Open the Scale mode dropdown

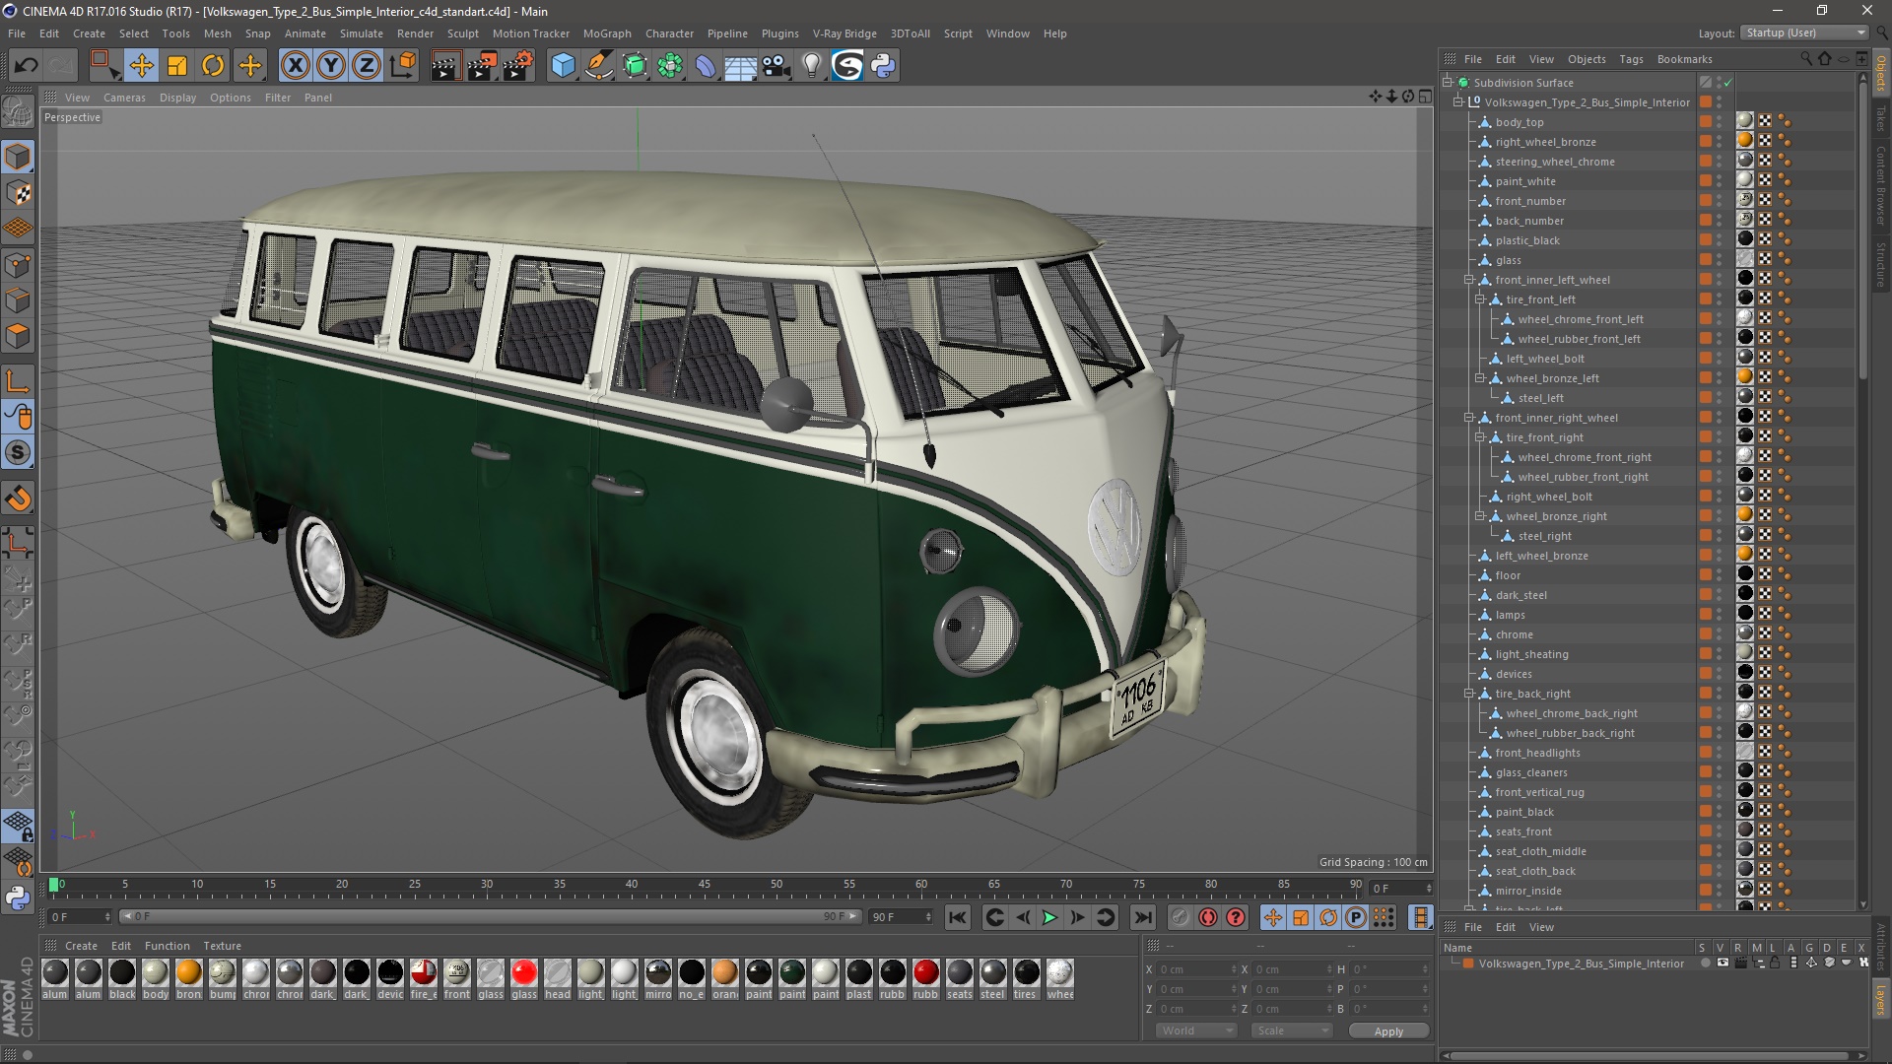click(1291, 1031)
